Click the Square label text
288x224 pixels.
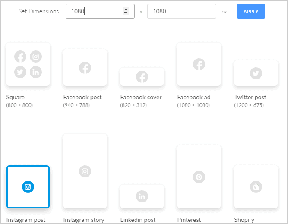coord(16,97)
